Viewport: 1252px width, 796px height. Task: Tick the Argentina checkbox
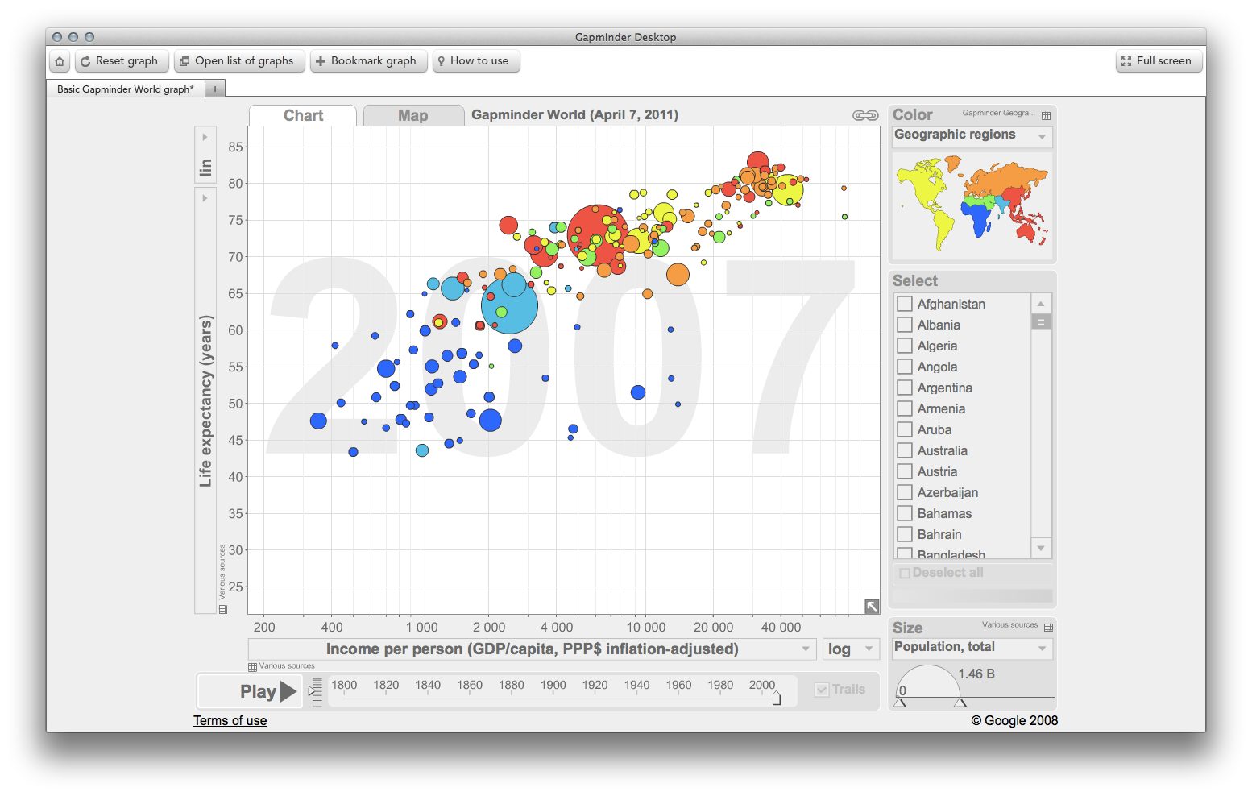click(x=905, y=388)
